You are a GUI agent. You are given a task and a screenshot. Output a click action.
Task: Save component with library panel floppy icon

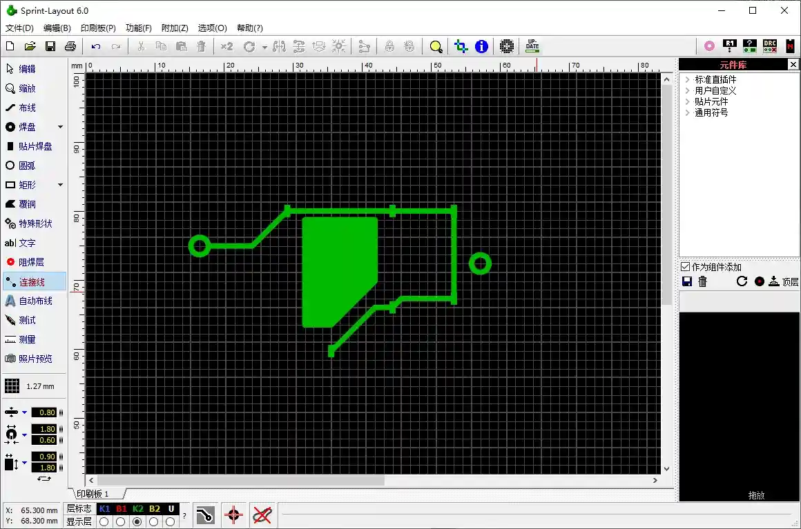(x=687, y=281)
